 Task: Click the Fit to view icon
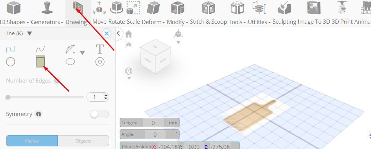pyautogui.click(x=128, y=44)
